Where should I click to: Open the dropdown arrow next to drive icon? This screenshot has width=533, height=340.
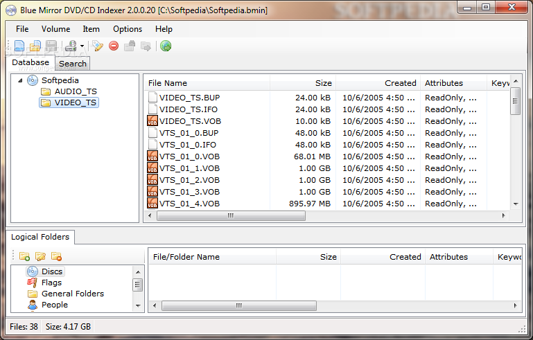(82, 46)
